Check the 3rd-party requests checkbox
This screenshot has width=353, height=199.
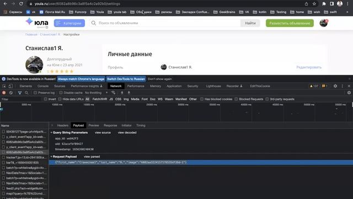[267, 99]
